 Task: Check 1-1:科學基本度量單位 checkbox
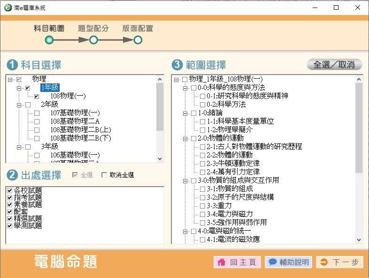[x=202, y=121]
